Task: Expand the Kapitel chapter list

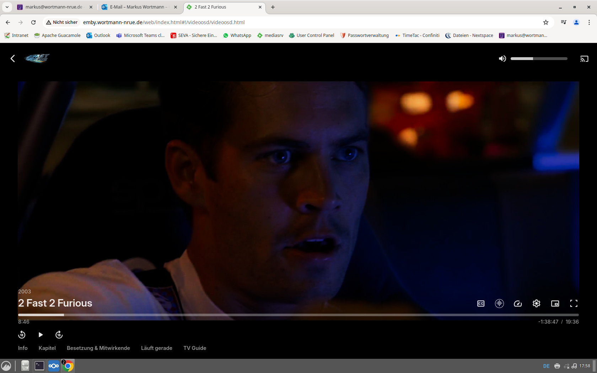Action: 47,348
